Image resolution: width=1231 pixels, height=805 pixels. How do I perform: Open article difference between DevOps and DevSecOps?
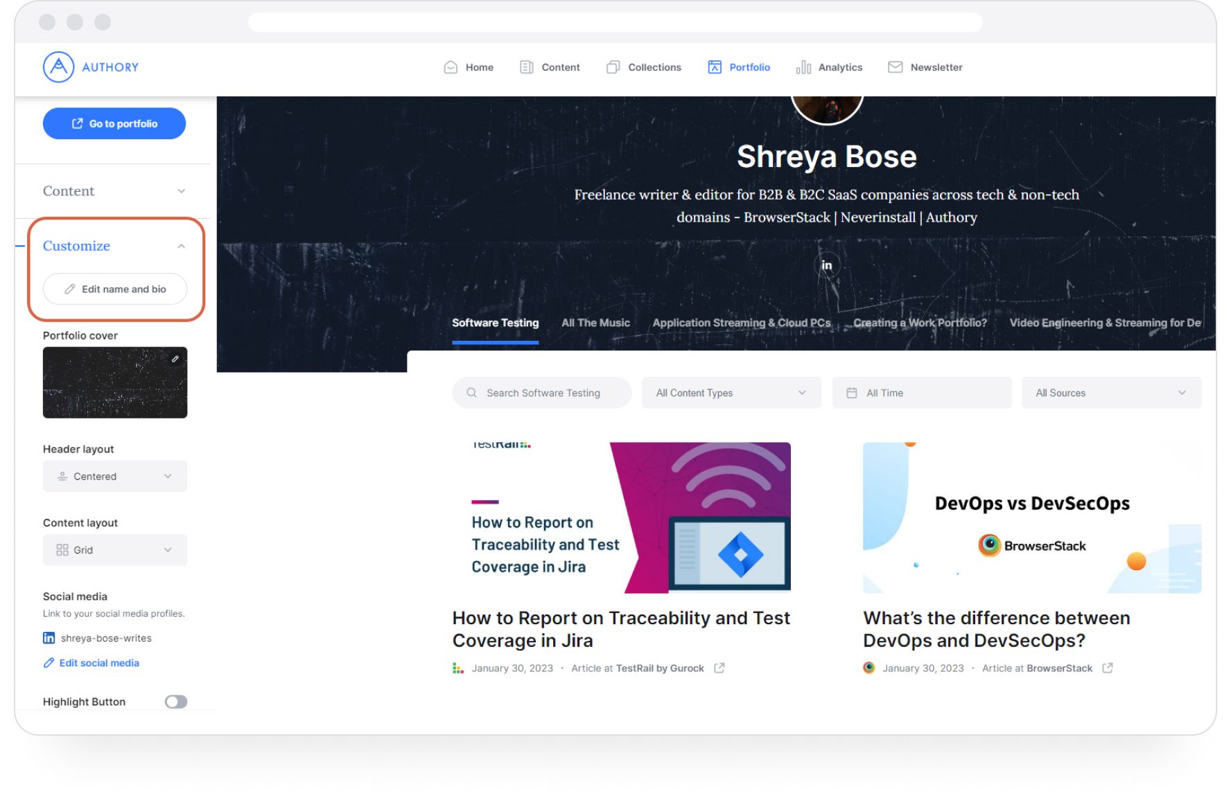(x=997, y=629)
